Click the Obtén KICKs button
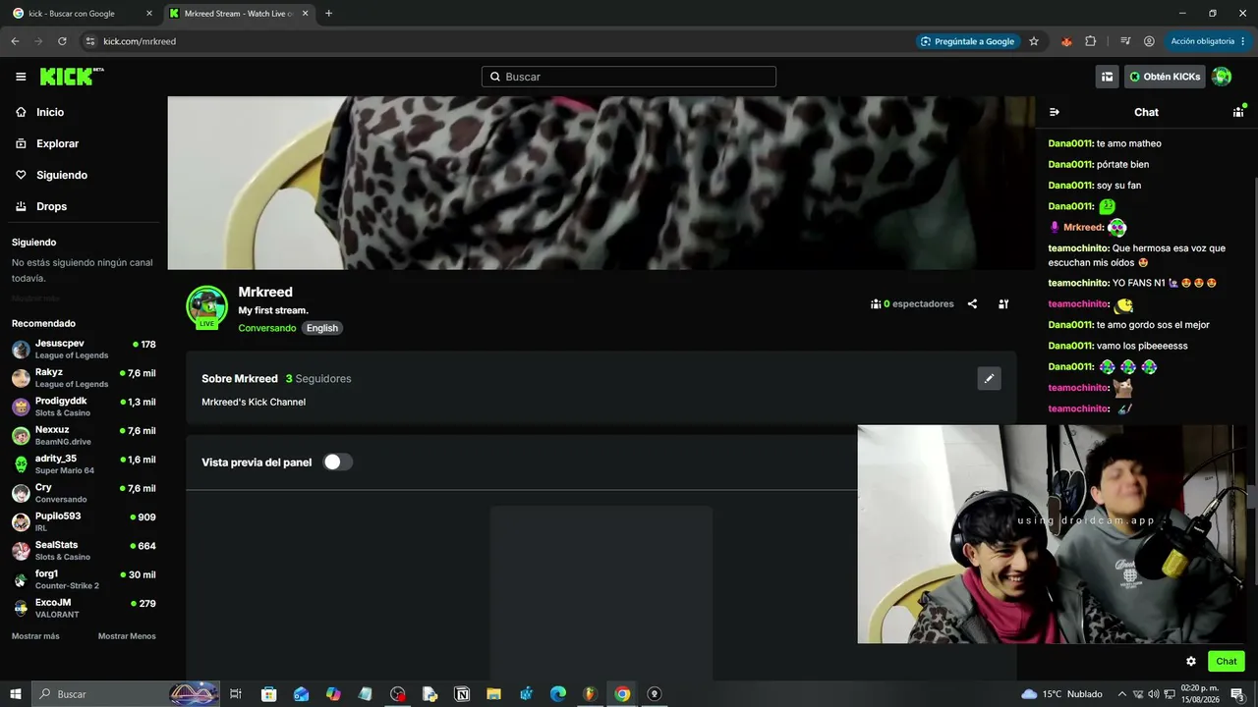The width and height of the screenshot is (1258, 707). point(1165,77)
